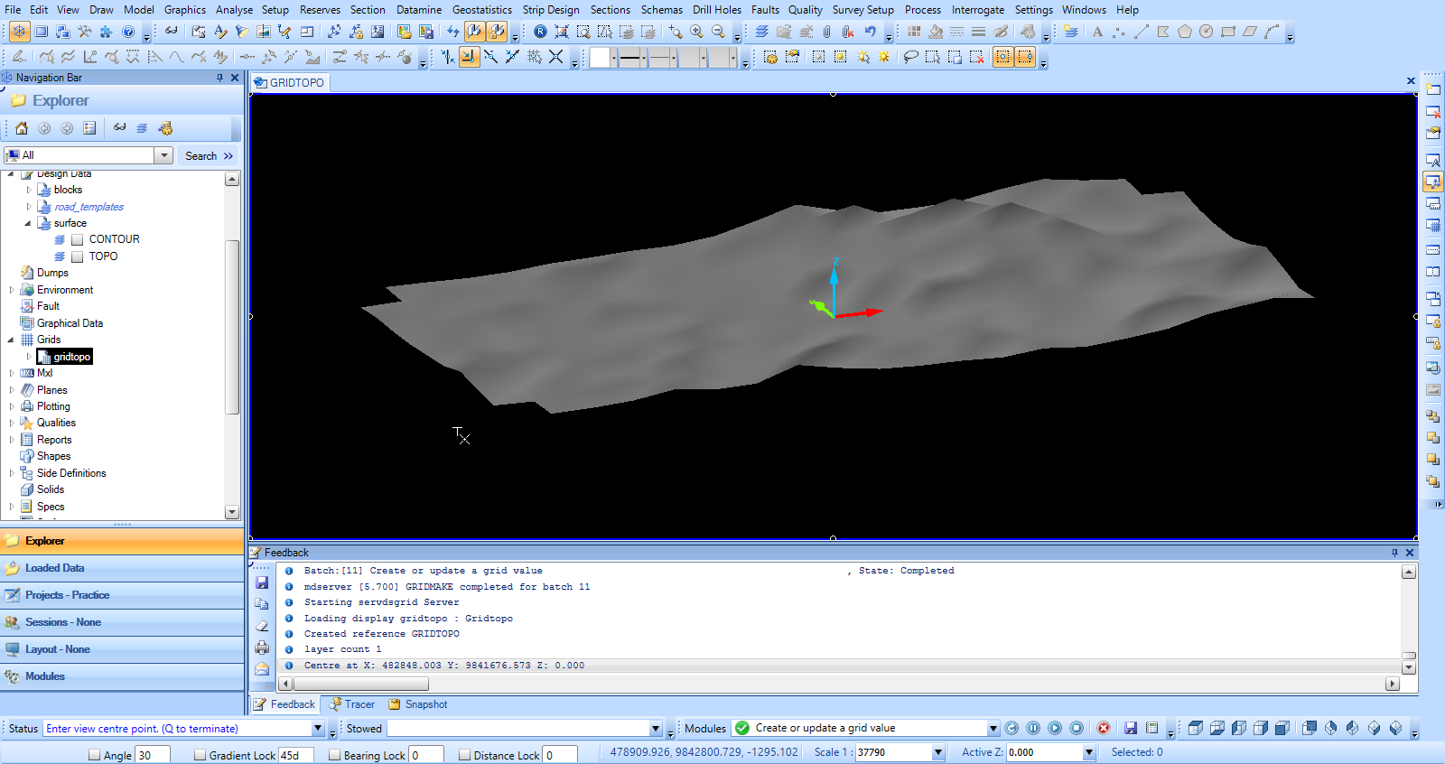Click the zoom in magnifier icon

pyautogui.click(x=696, y=32)
